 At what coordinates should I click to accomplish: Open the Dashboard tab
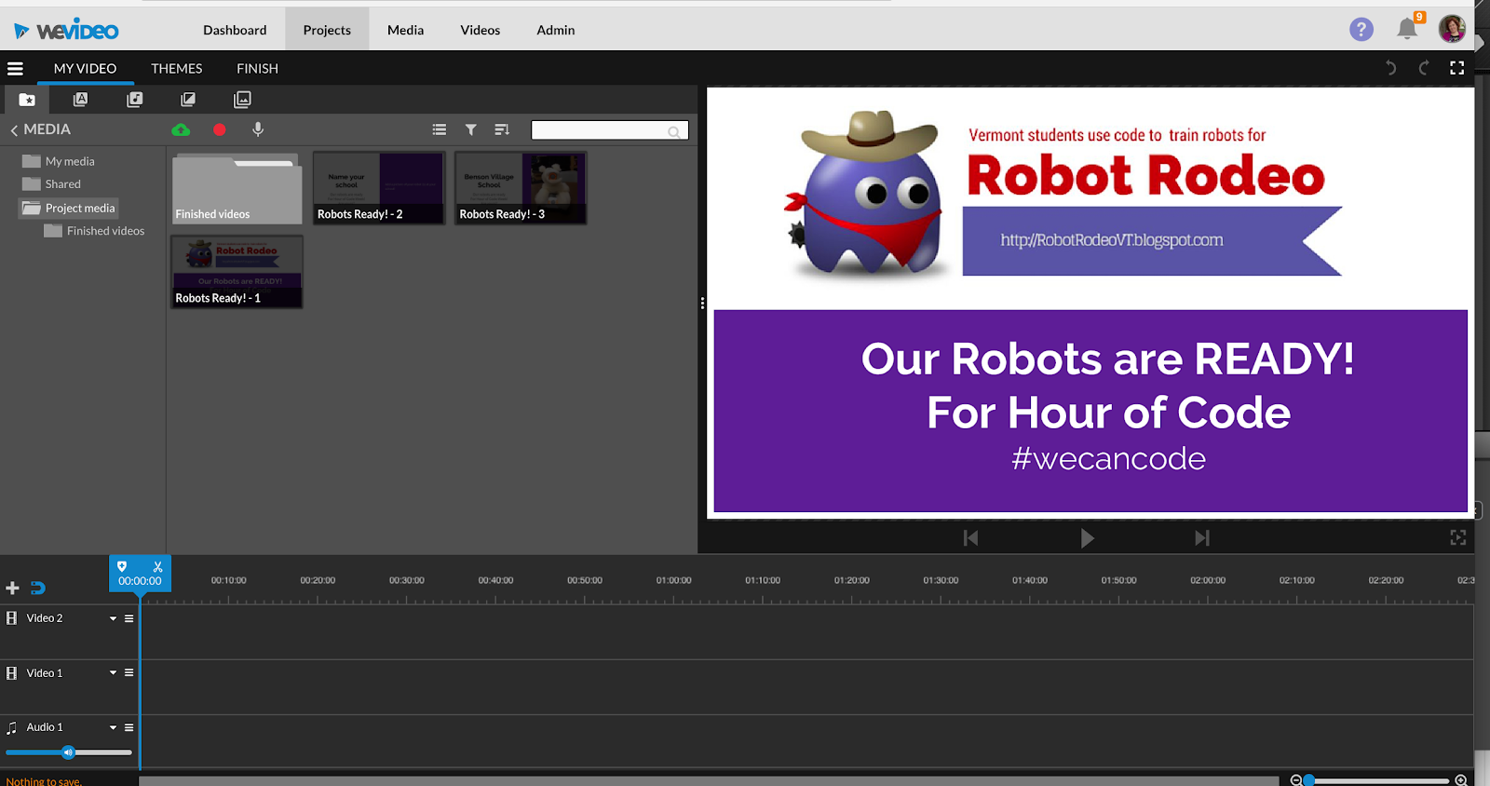pos(235,30)
